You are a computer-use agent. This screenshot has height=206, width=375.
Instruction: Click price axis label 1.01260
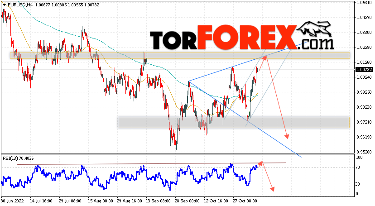(364, 62)
